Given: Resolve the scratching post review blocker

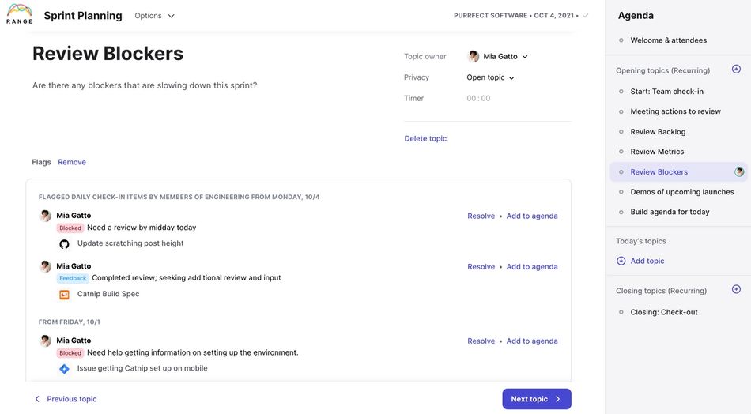Looking at the screenshot, I should click(481, 216).
